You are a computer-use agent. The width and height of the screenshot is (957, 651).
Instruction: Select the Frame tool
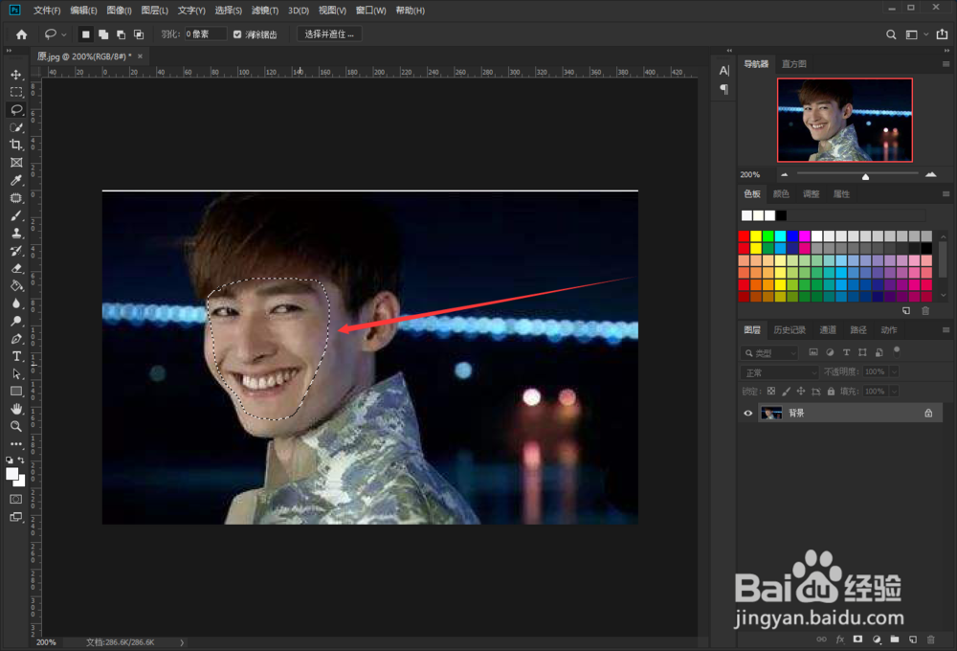16,163
